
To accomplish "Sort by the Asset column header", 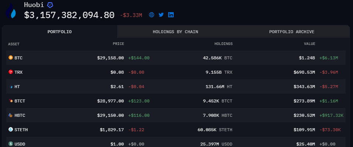I will [x=14, y=44].
